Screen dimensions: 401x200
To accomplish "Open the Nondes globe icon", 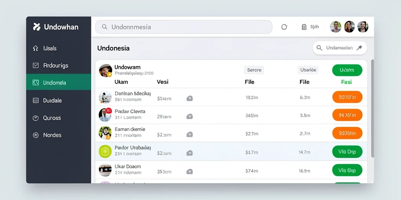I will click(x=36, y=135).
